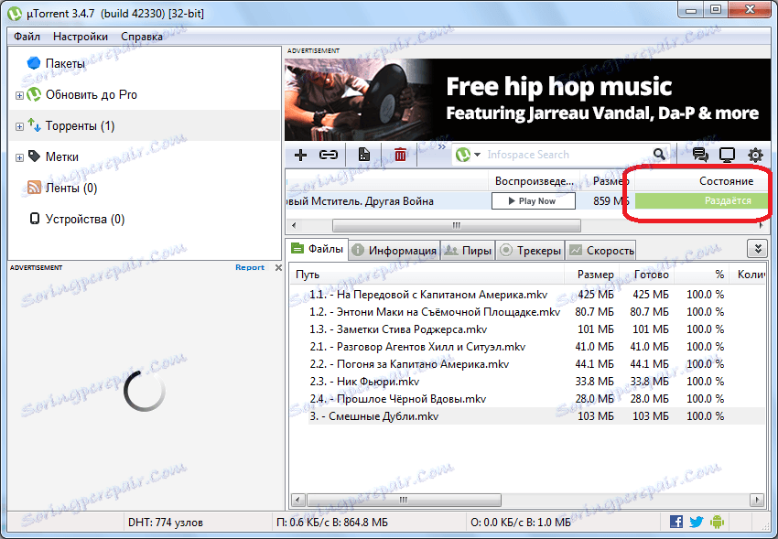The height and width of the screenshot is (539, 778).
Task: Select Устройства (0) in the sidebar
Action: (x=85, y=220)
